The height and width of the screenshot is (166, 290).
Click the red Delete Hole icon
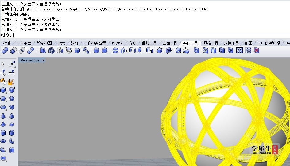[x=257, y=50]
